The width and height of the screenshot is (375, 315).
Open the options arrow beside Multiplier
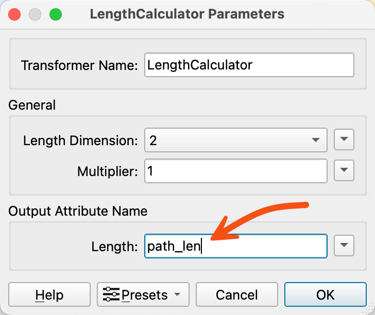344,170
